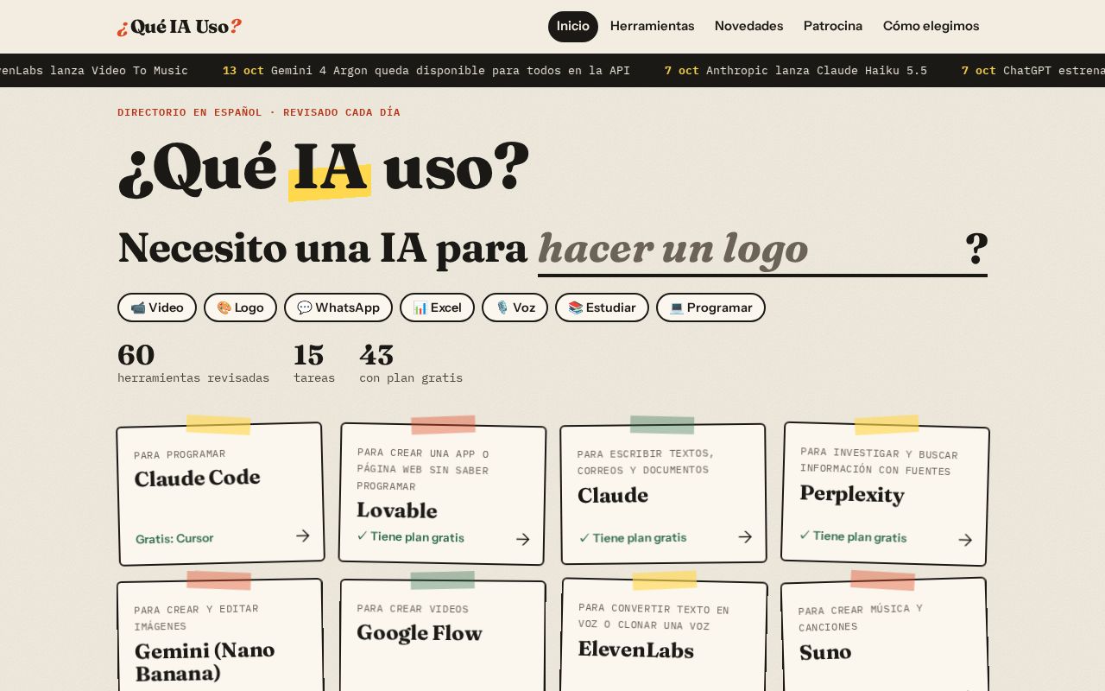
Task: Open the Suno card
Action: [x=885, y=635]
